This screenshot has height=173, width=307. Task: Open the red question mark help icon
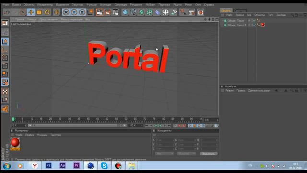(183, 12)
